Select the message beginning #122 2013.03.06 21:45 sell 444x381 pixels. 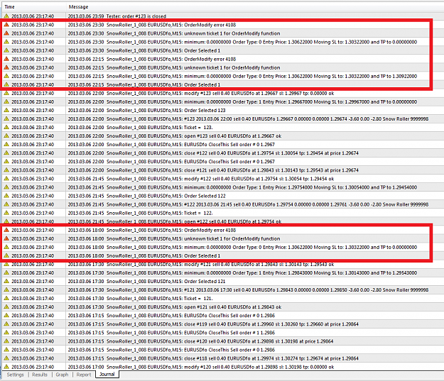tap(248, 204)
